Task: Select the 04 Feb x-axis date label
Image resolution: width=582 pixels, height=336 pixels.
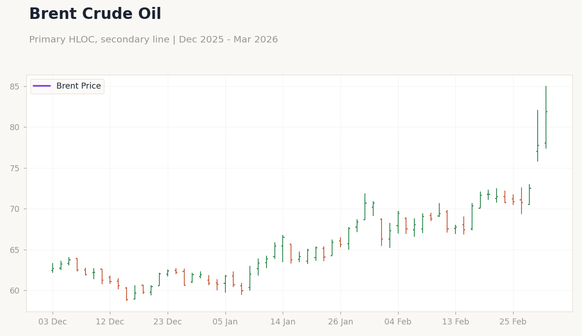Action: coord(398,322)
